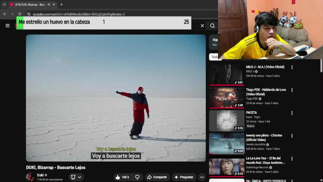Screen dimensions: 323x182
Task: Click the Me estrello un huevo goal bar
Action: [104, 23]
